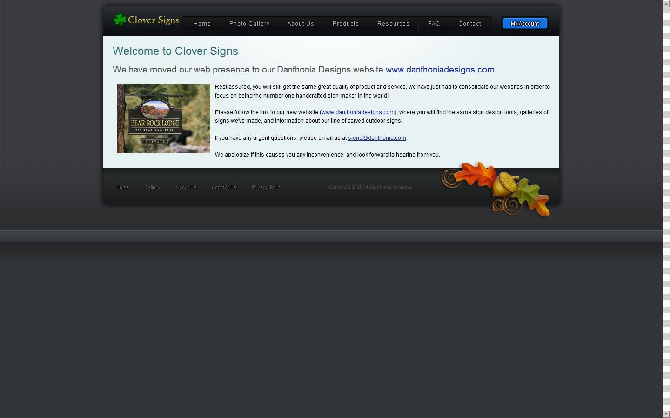
Task: Click the scrollbar down arrow
Action: pyautogui.click(x=666, y=414)
